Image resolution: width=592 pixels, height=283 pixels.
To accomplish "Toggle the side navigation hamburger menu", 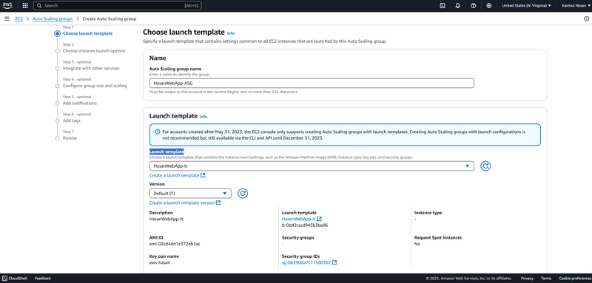I will [x=7, y=18].
